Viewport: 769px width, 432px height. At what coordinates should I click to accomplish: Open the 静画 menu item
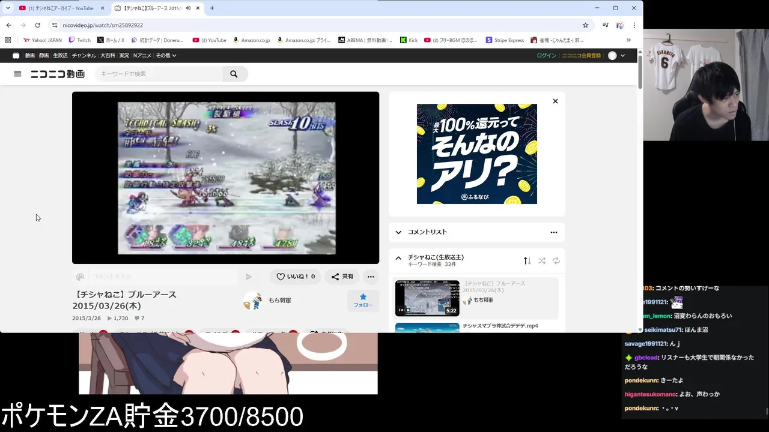point(44,55)
